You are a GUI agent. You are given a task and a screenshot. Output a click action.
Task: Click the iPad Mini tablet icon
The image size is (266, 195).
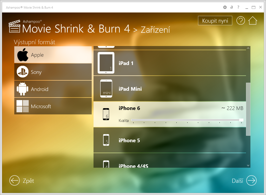tap(106, 88)
